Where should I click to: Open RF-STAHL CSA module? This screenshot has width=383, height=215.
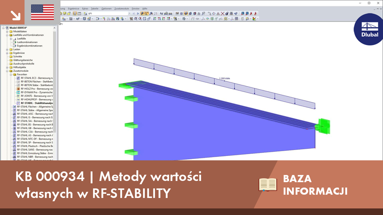[35, 132]
